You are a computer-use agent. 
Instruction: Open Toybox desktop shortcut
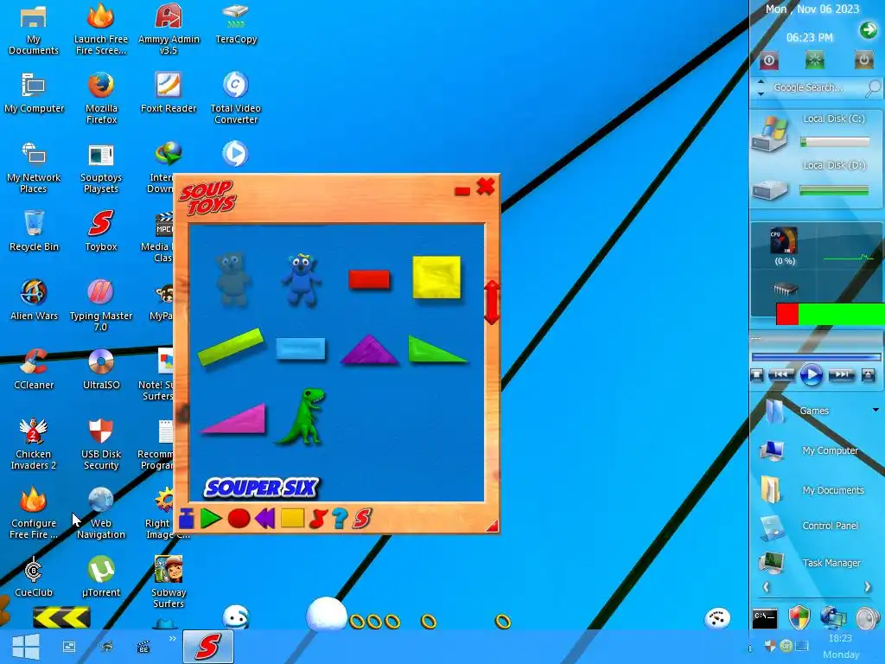coord(101,230)
